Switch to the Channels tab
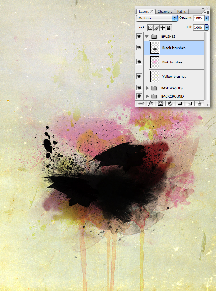This screenshot has width=216, height=291. coord(165,11)
